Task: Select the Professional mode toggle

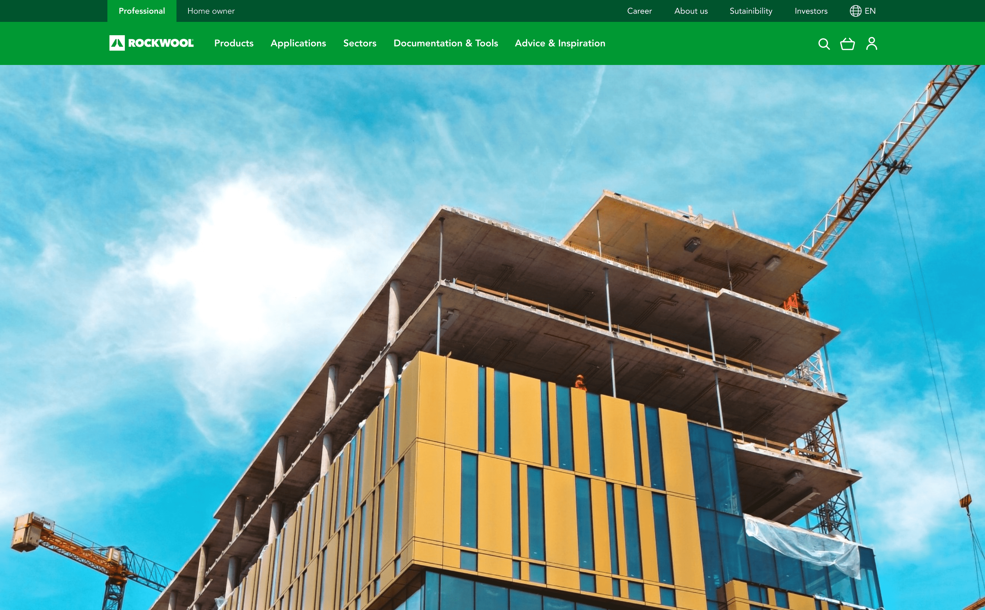Action: tap(141, 11)
